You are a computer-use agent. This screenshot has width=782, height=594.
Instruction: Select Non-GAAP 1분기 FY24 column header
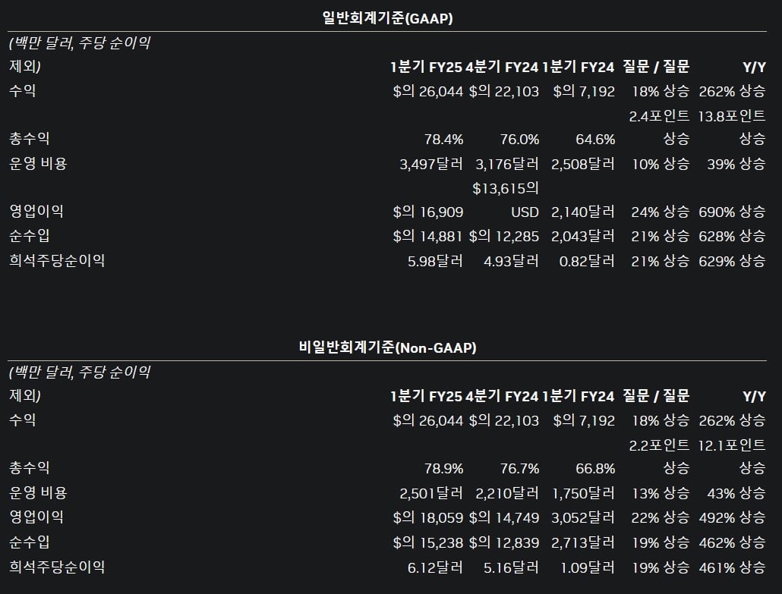(x=578, y=396)
